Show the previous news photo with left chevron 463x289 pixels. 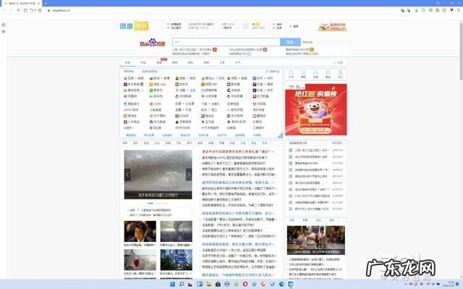click(x=127, y=175)
